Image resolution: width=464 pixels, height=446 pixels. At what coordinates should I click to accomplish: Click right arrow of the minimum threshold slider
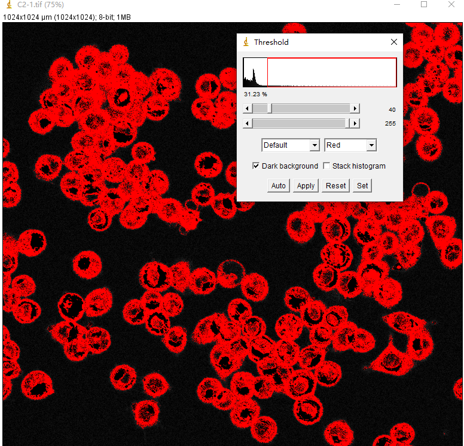355,108
